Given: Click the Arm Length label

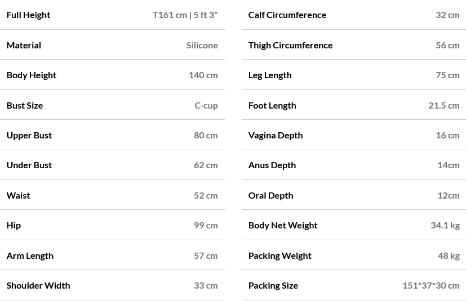Looking at the screenshot, I should pyautogui.click(x=30, y=255).
